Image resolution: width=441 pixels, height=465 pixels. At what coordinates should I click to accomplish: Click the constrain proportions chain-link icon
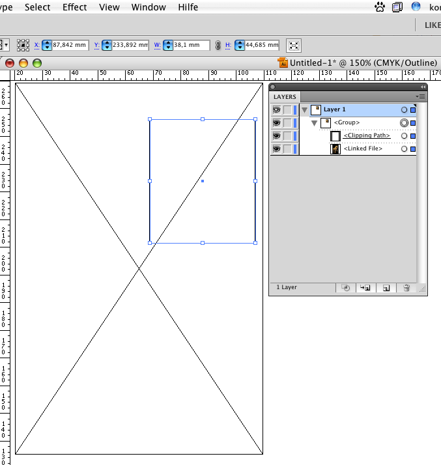[218, 46]
